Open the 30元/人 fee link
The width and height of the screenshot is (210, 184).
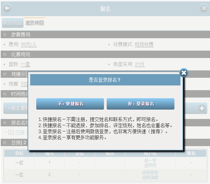point(29,45)
